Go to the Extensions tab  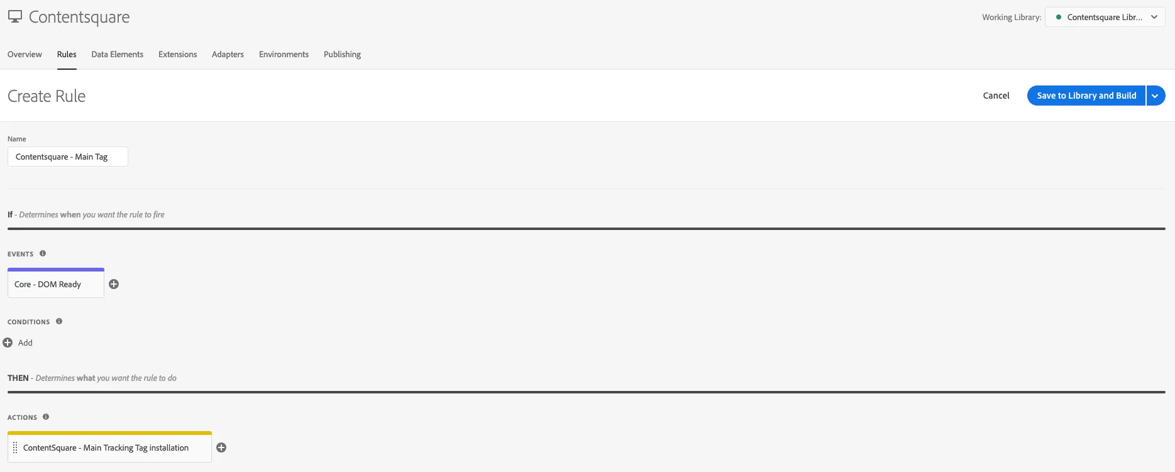pos(177,54)
